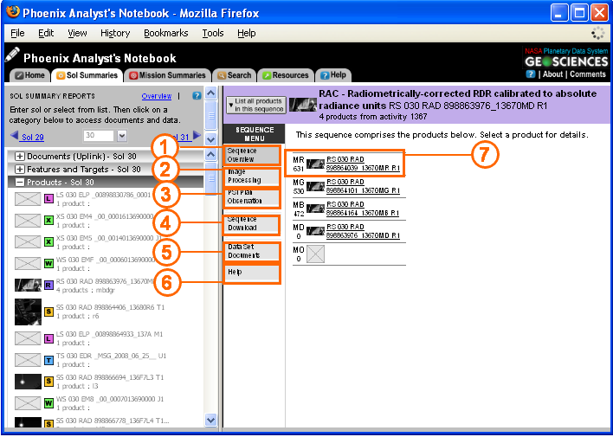
Task: Collapse the Products - Sol 30 section
Action: (x=20, y=183)
